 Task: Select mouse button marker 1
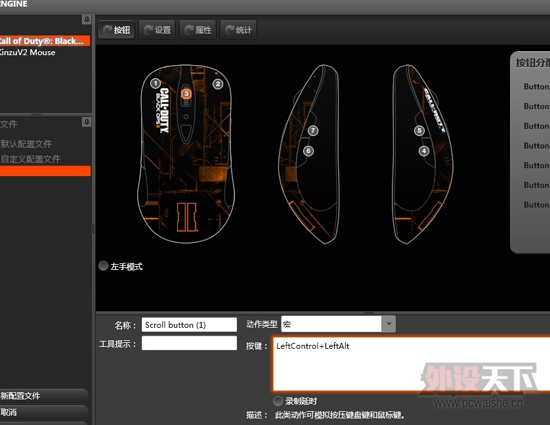(156, 83)
